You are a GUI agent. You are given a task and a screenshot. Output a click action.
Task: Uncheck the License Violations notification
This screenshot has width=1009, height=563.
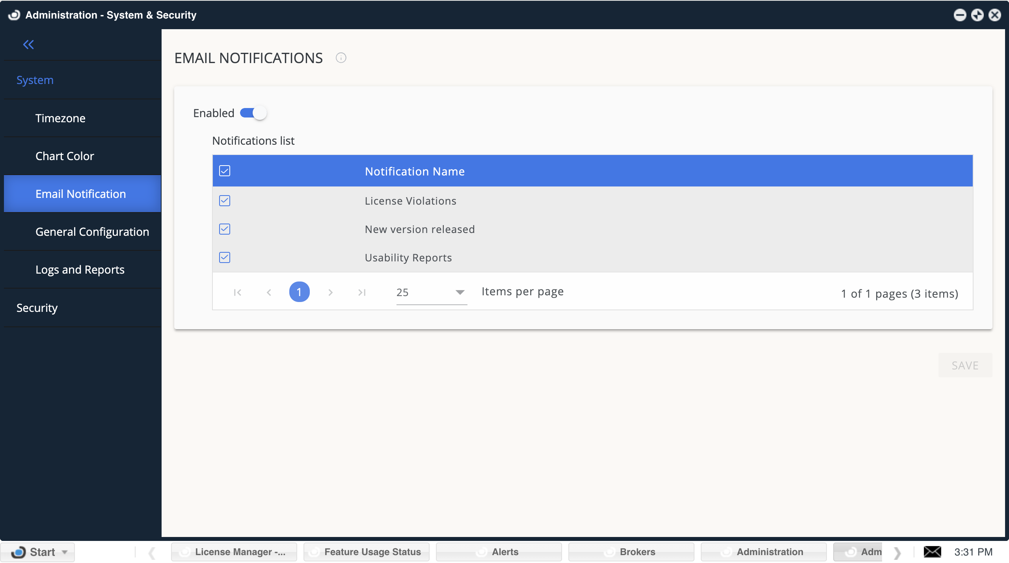pyautogui.click(x=225, y=201)
